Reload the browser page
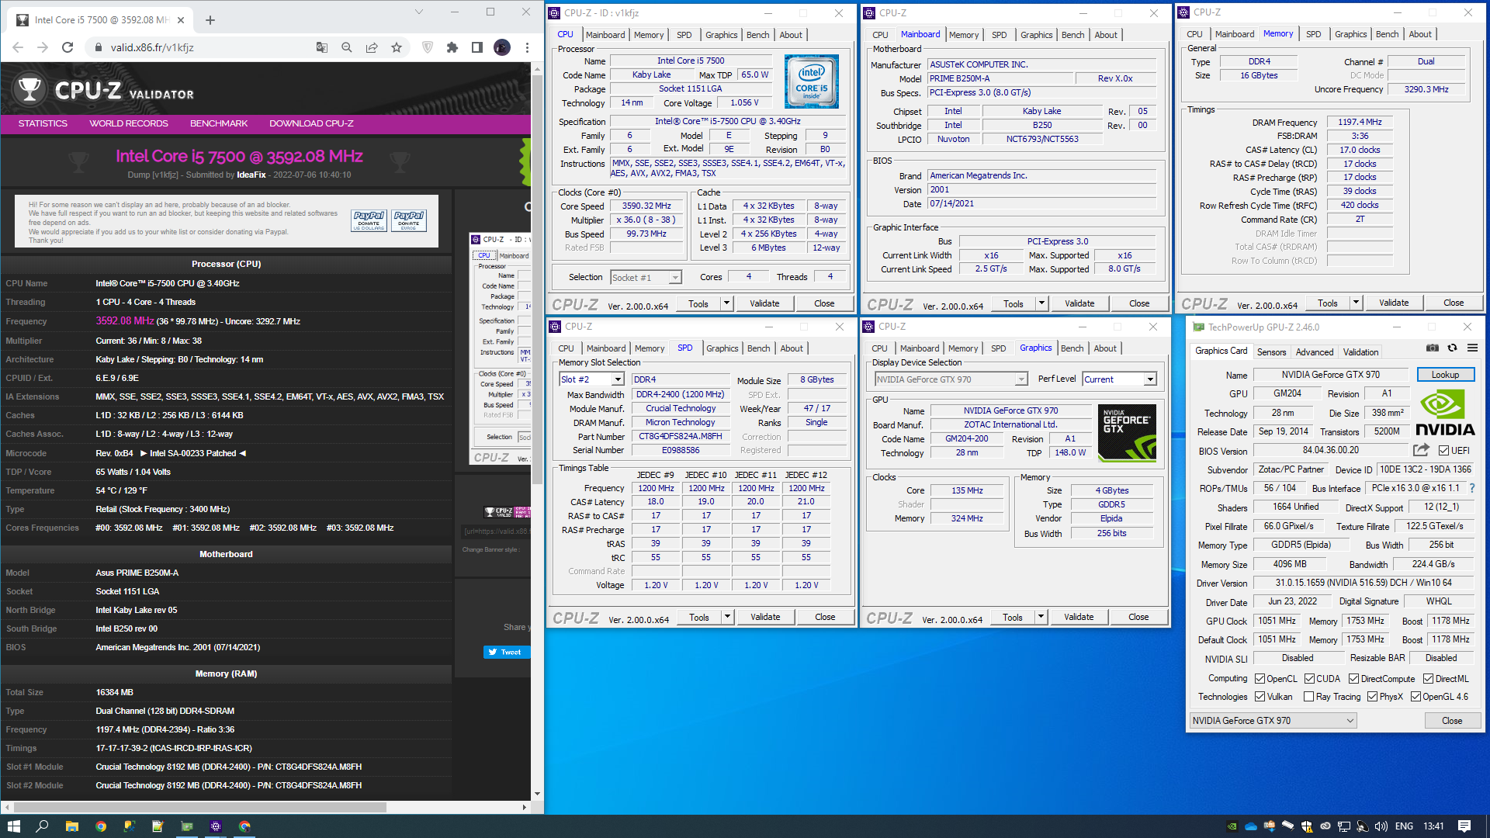The image size is (1490, 838). tap(68, 47)
